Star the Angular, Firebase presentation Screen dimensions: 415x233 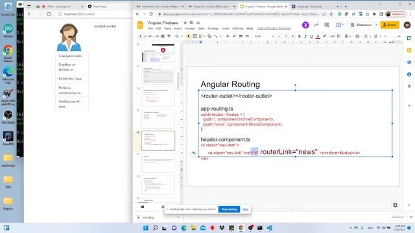[185, 23]
